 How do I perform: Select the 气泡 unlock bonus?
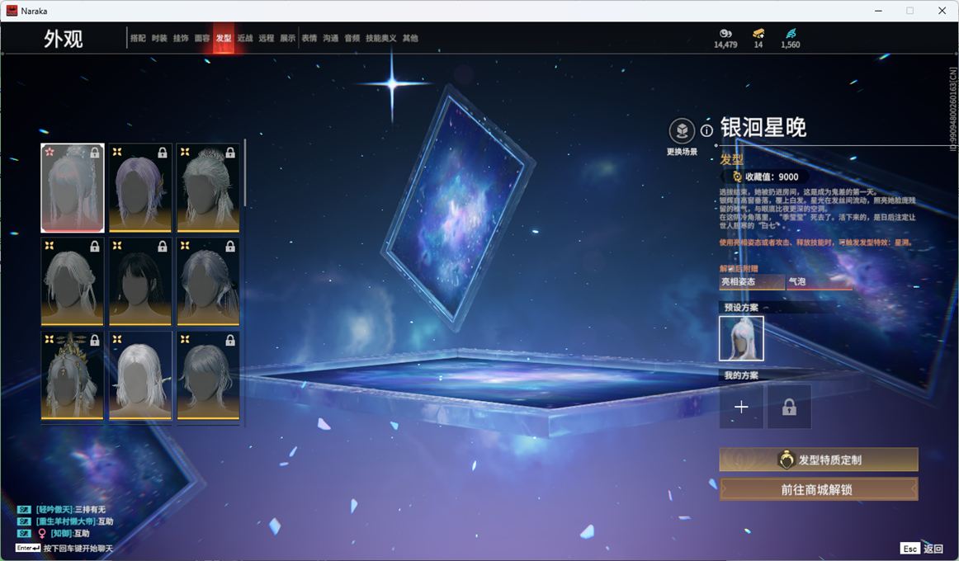click(819, 282)
